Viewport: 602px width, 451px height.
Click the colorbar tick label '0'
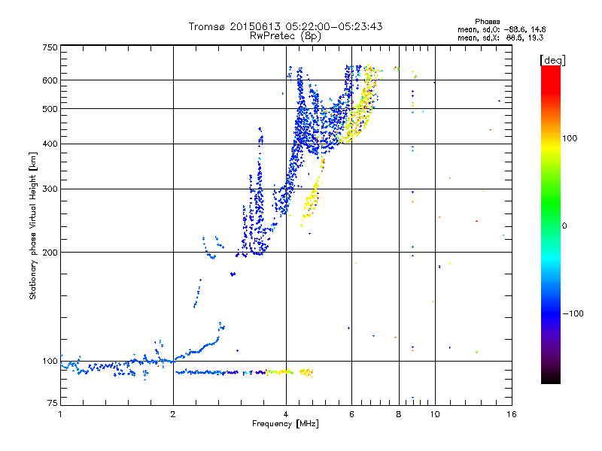564,225
